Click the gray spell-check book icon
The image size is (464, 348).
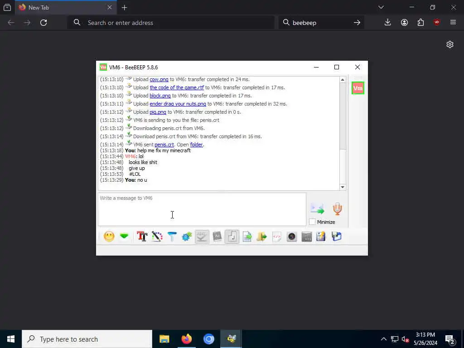click(217, 237)
